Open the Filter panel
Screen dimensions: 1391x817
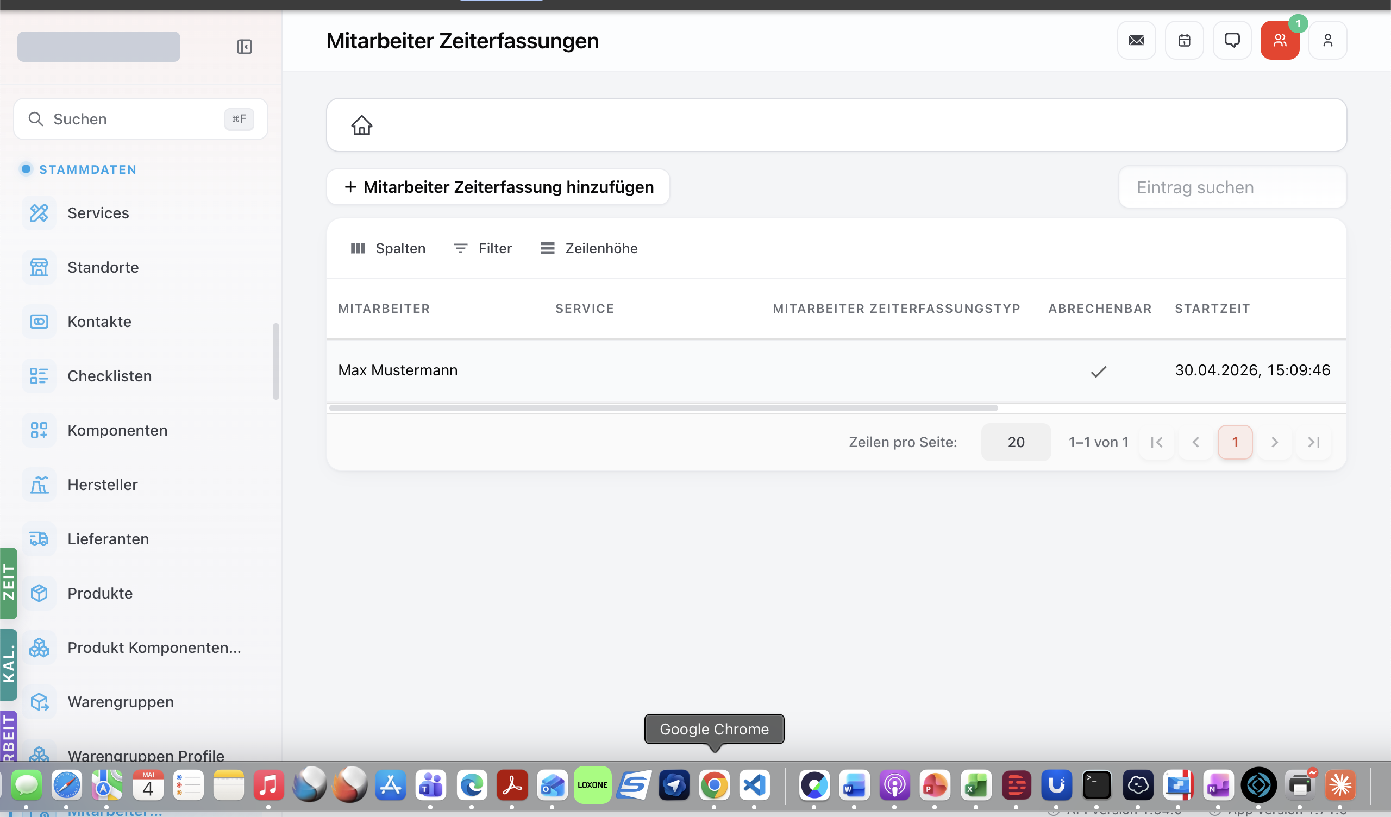483,248
